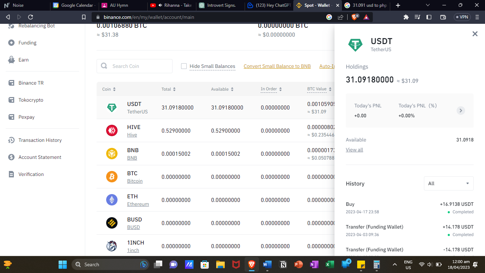Click the Google account icon in address bar
The height and width of the screenshot is (273, 485).
pyautogui.click(x=329, y=17)
